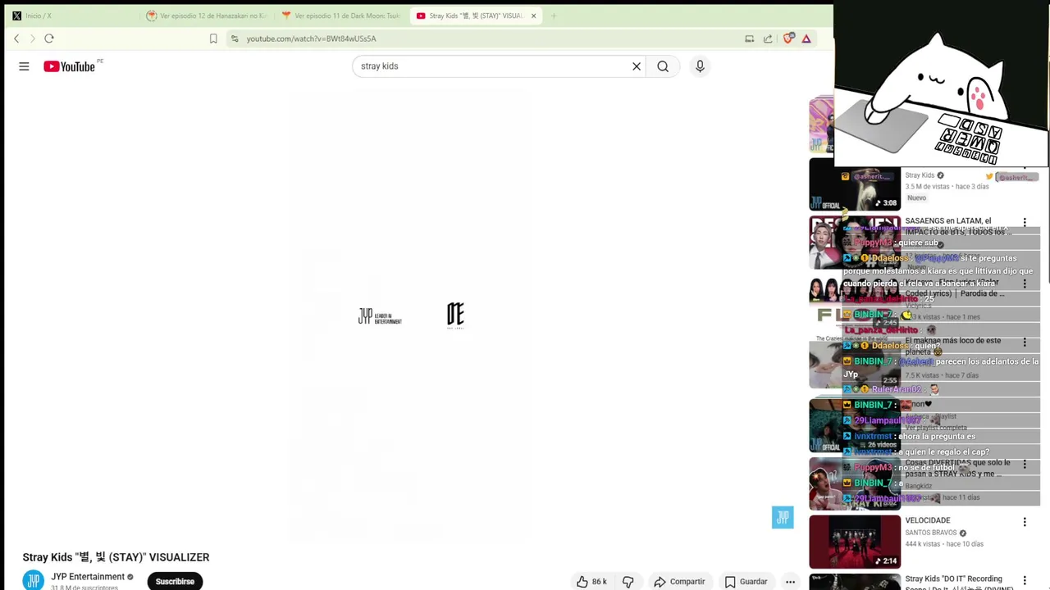Go back with the browser back arrow
This screenshot has height=590, width=1050.
click(16, 39)
